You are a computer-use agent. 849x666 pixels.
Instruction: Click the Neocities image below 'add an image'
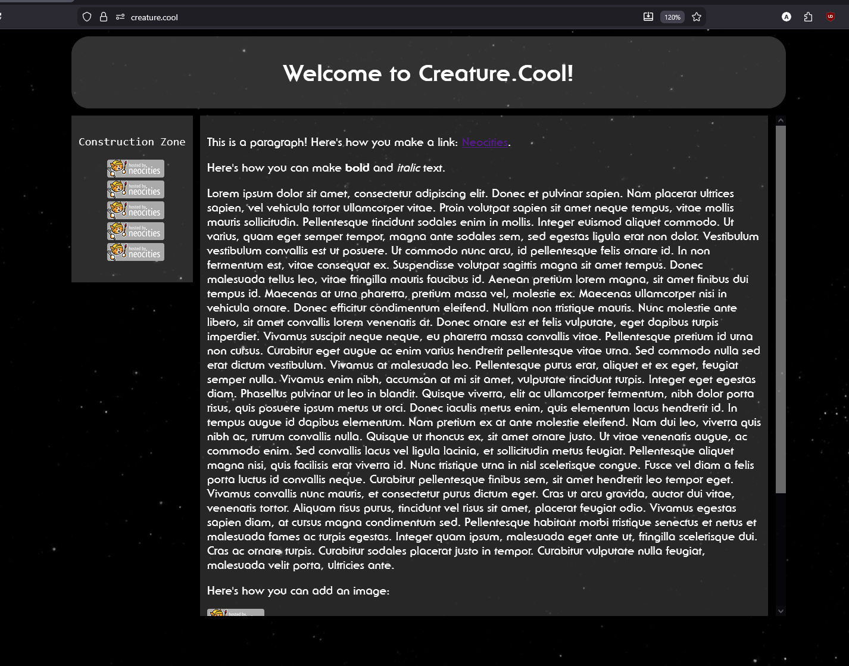tap(235, 613)
